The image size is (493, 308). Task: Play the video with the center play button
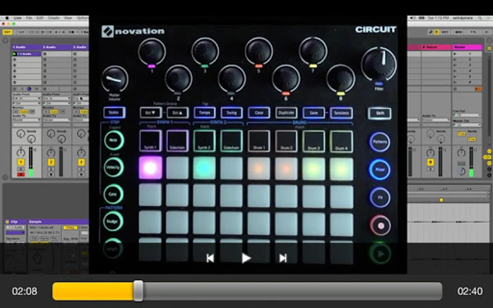[x=246, y=258]
